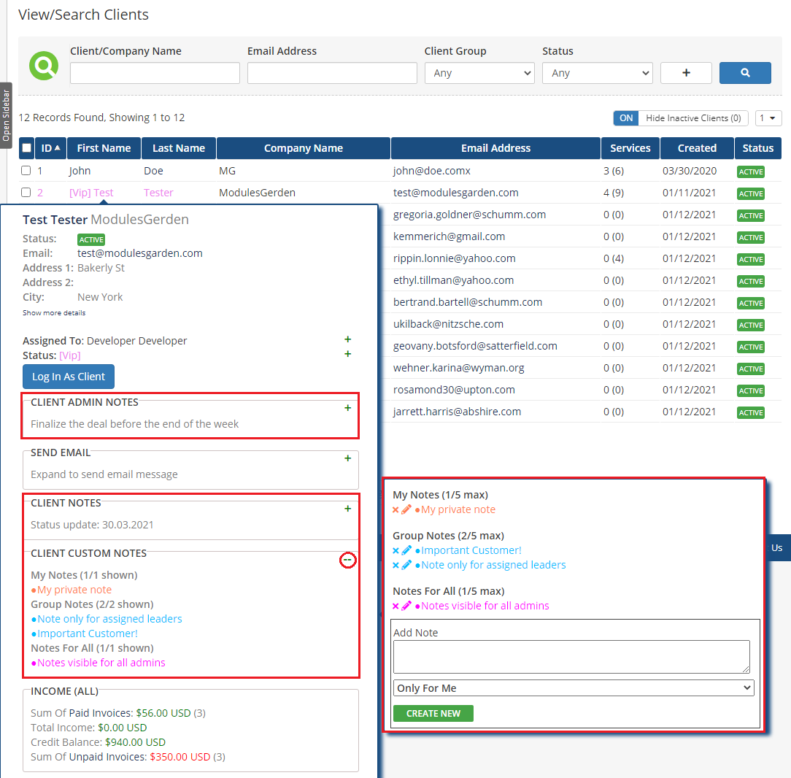791x778 pixels.
Task: Sort by Created column header
Action: 697,148
